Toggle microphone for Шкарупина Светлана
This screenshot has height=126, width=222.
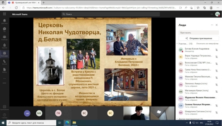pyautogui.click(x=216, y=112)
